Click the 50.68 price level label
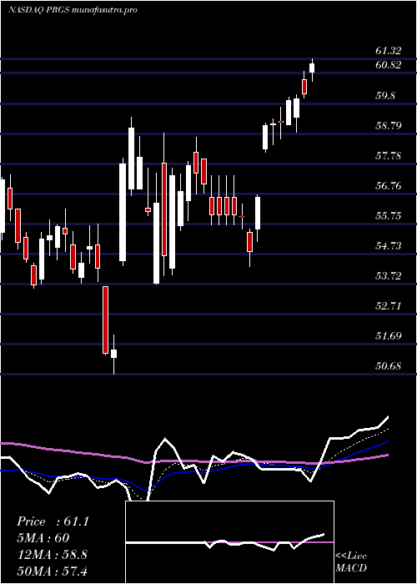Viewport: 417px width, 584px height. 389,366
